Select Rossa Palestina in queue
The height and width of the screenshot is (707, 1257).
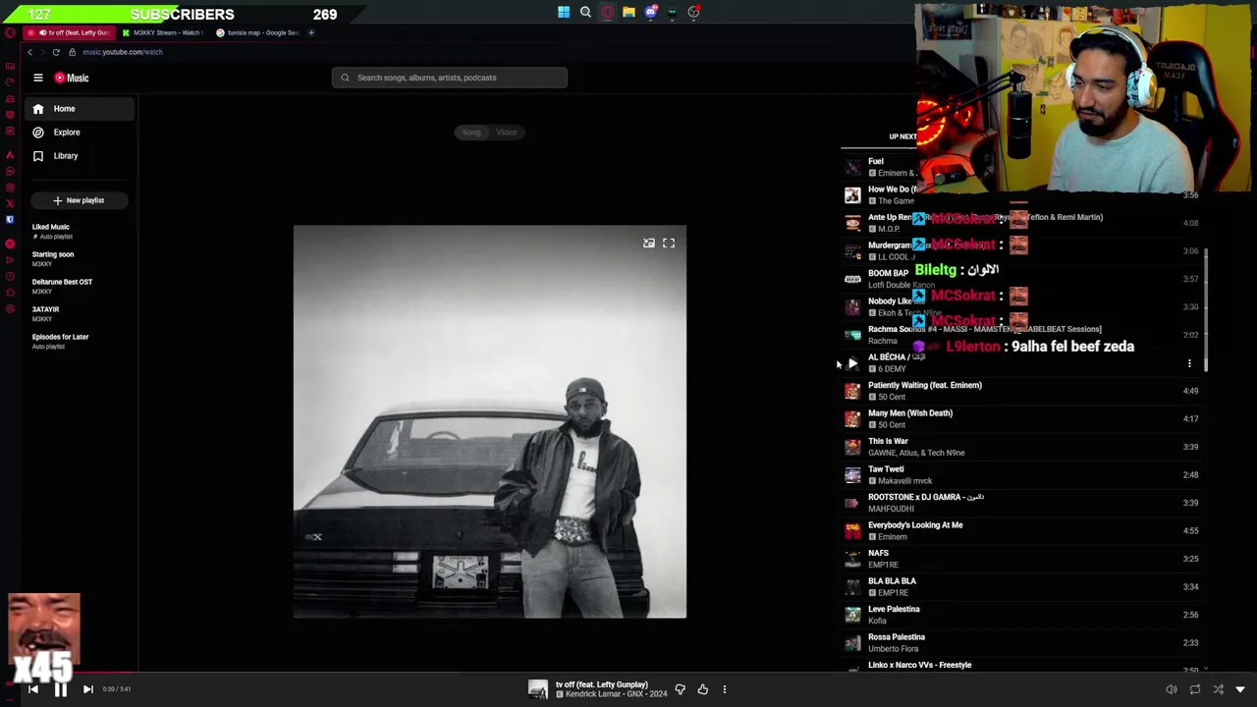[1023, 642]
